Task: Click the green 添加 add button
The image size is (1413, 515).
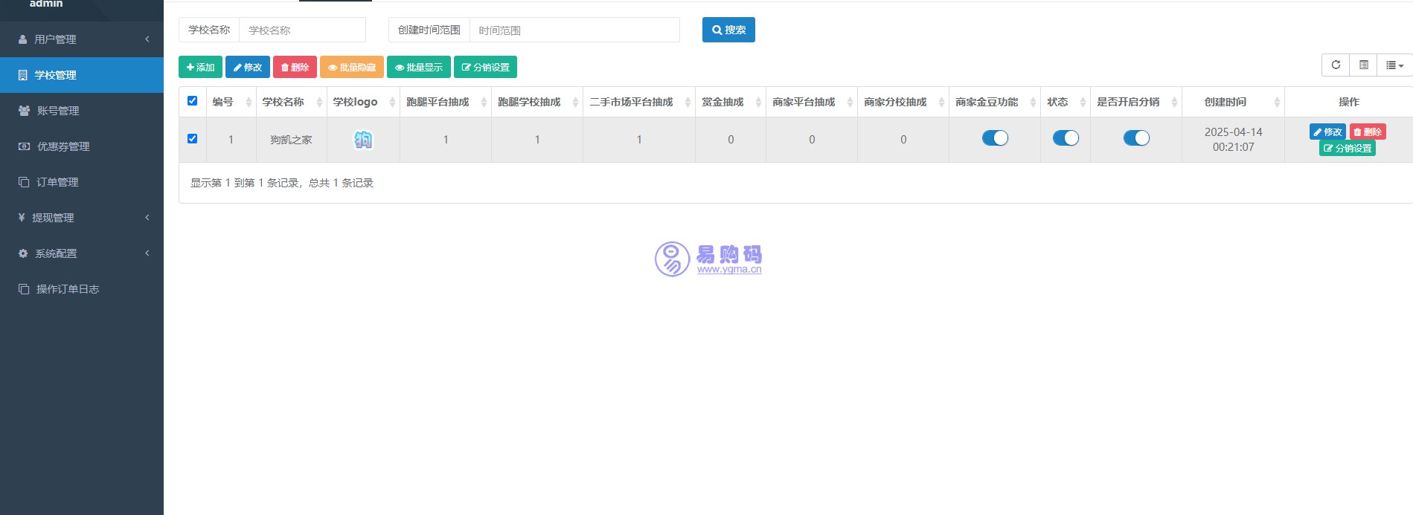Action: (200, 67)
